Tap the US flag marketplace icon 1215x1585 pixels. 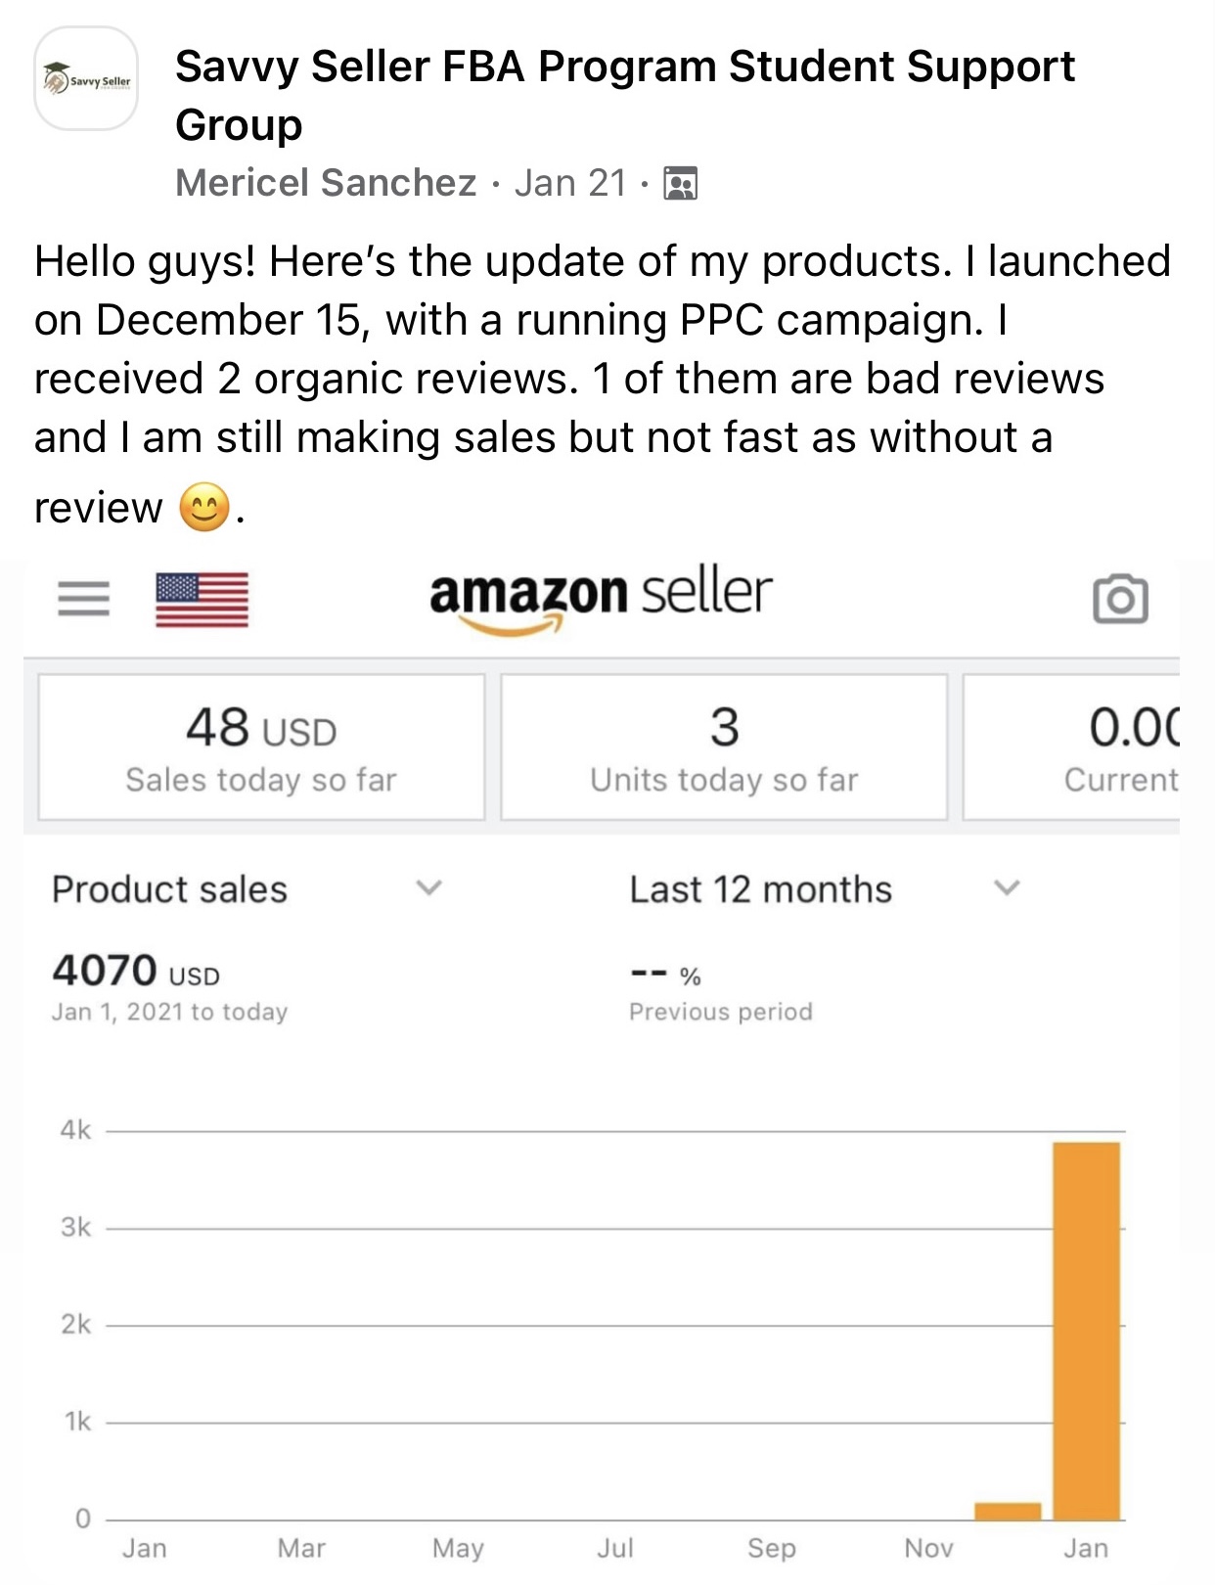pyautogui.click(x=202, y=599)
